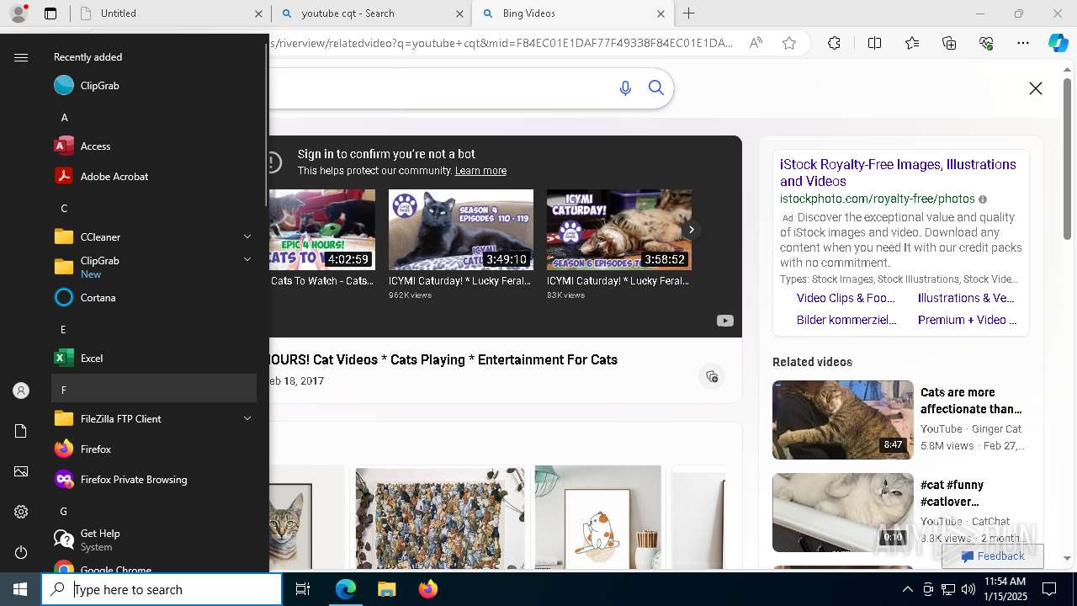Open a new browser tab
Viewport: 1077px width, 606px height.
pyautogui.click(x=689, y=13)
